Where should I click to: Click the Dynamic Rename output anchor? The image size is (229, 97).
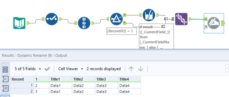click(223, 23)
